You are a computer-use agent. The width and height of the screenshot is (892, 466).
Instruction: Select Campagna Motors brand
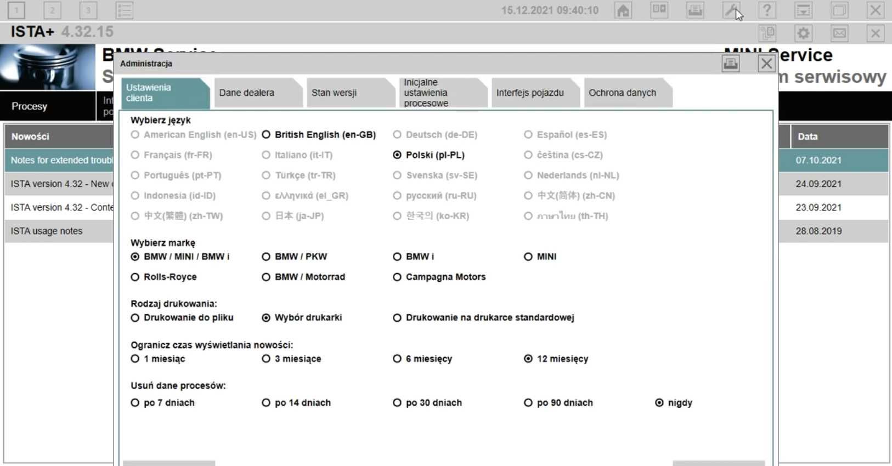tap(439, 277)
